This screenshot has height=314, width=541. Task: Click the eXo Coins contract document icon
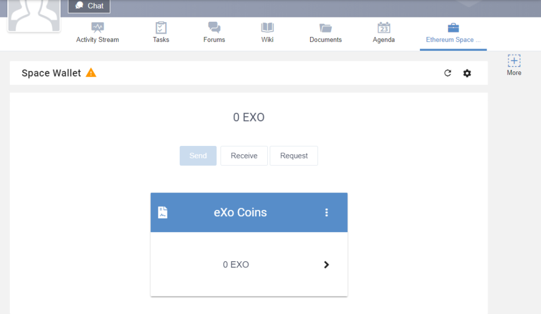pos(163,213)
